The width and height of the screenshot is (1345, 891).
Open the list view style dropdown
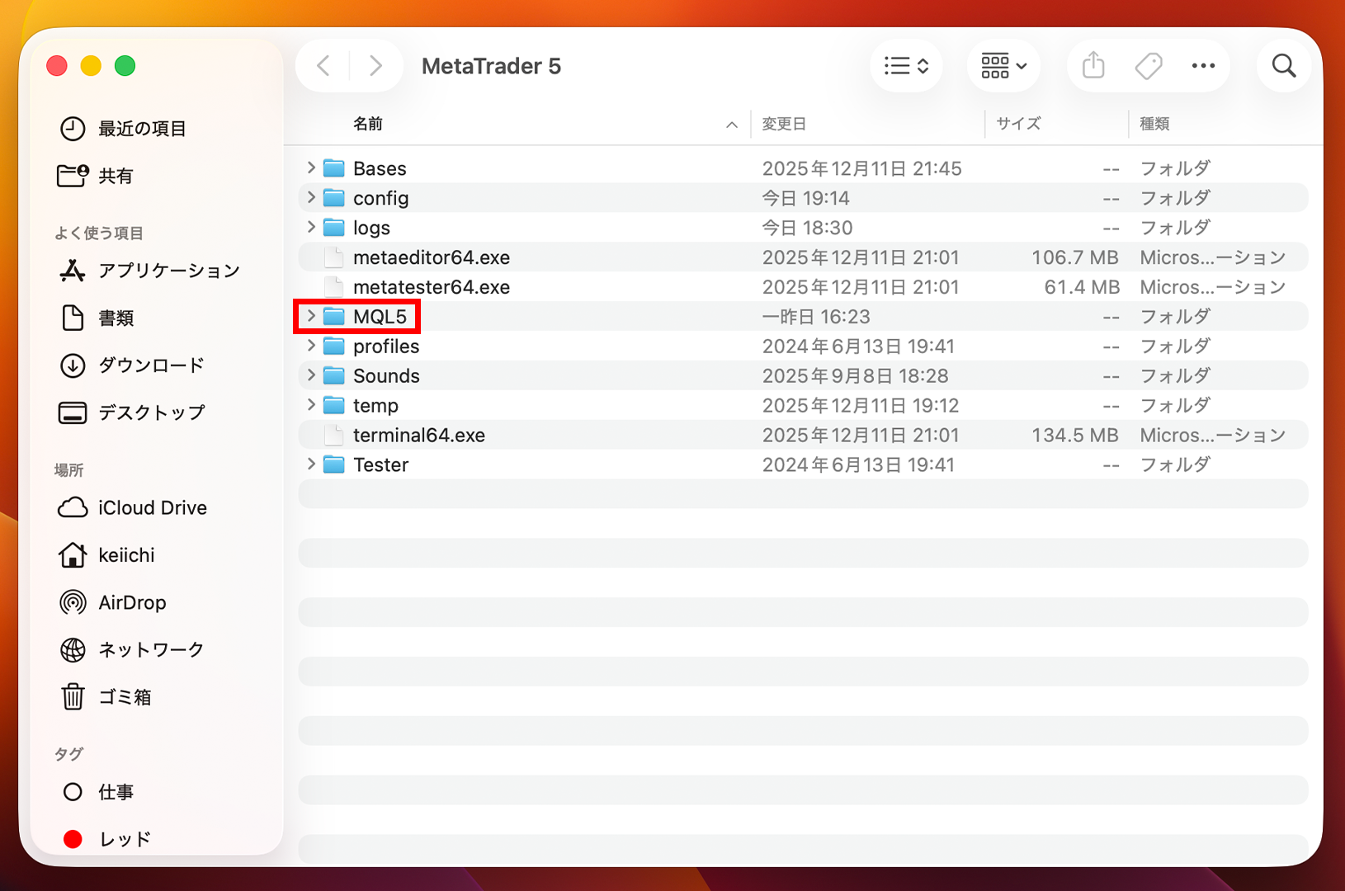pos(906,66)
